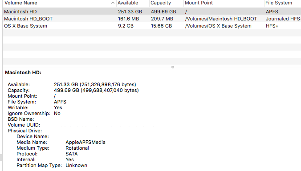The width and height of the screenshot is (301, 171).
Task: Click the APFS cell in Macintosh HD row
Action: coord(272,12)
